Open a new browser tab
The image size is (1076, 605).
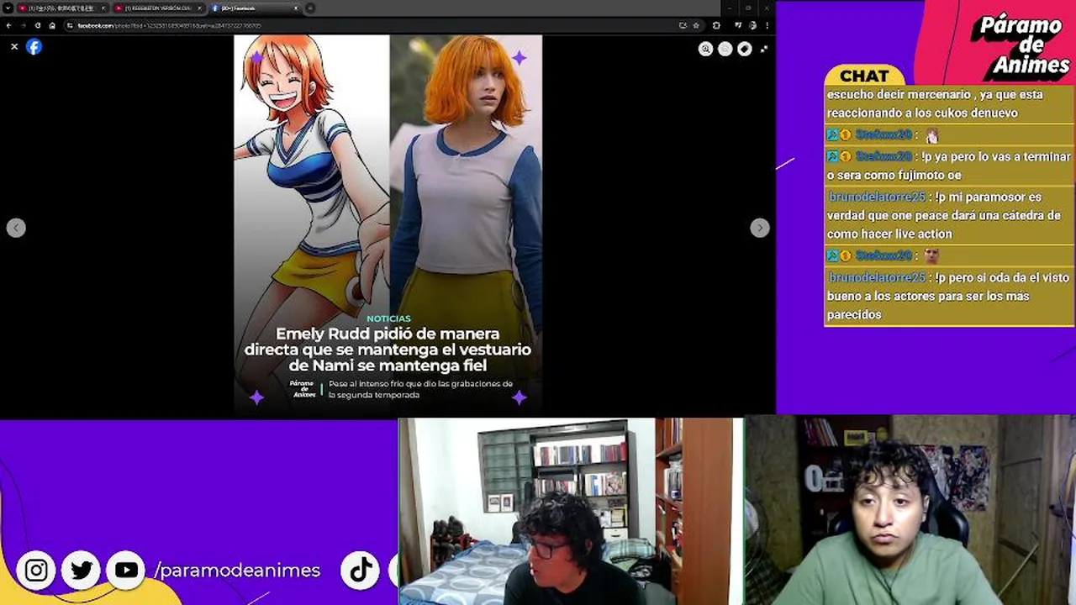(310, 8)
